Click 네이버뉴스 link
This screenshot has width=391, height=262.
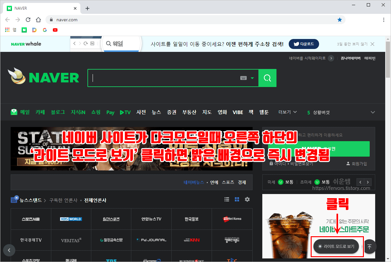pyautogui.click(x=194, y=182)
